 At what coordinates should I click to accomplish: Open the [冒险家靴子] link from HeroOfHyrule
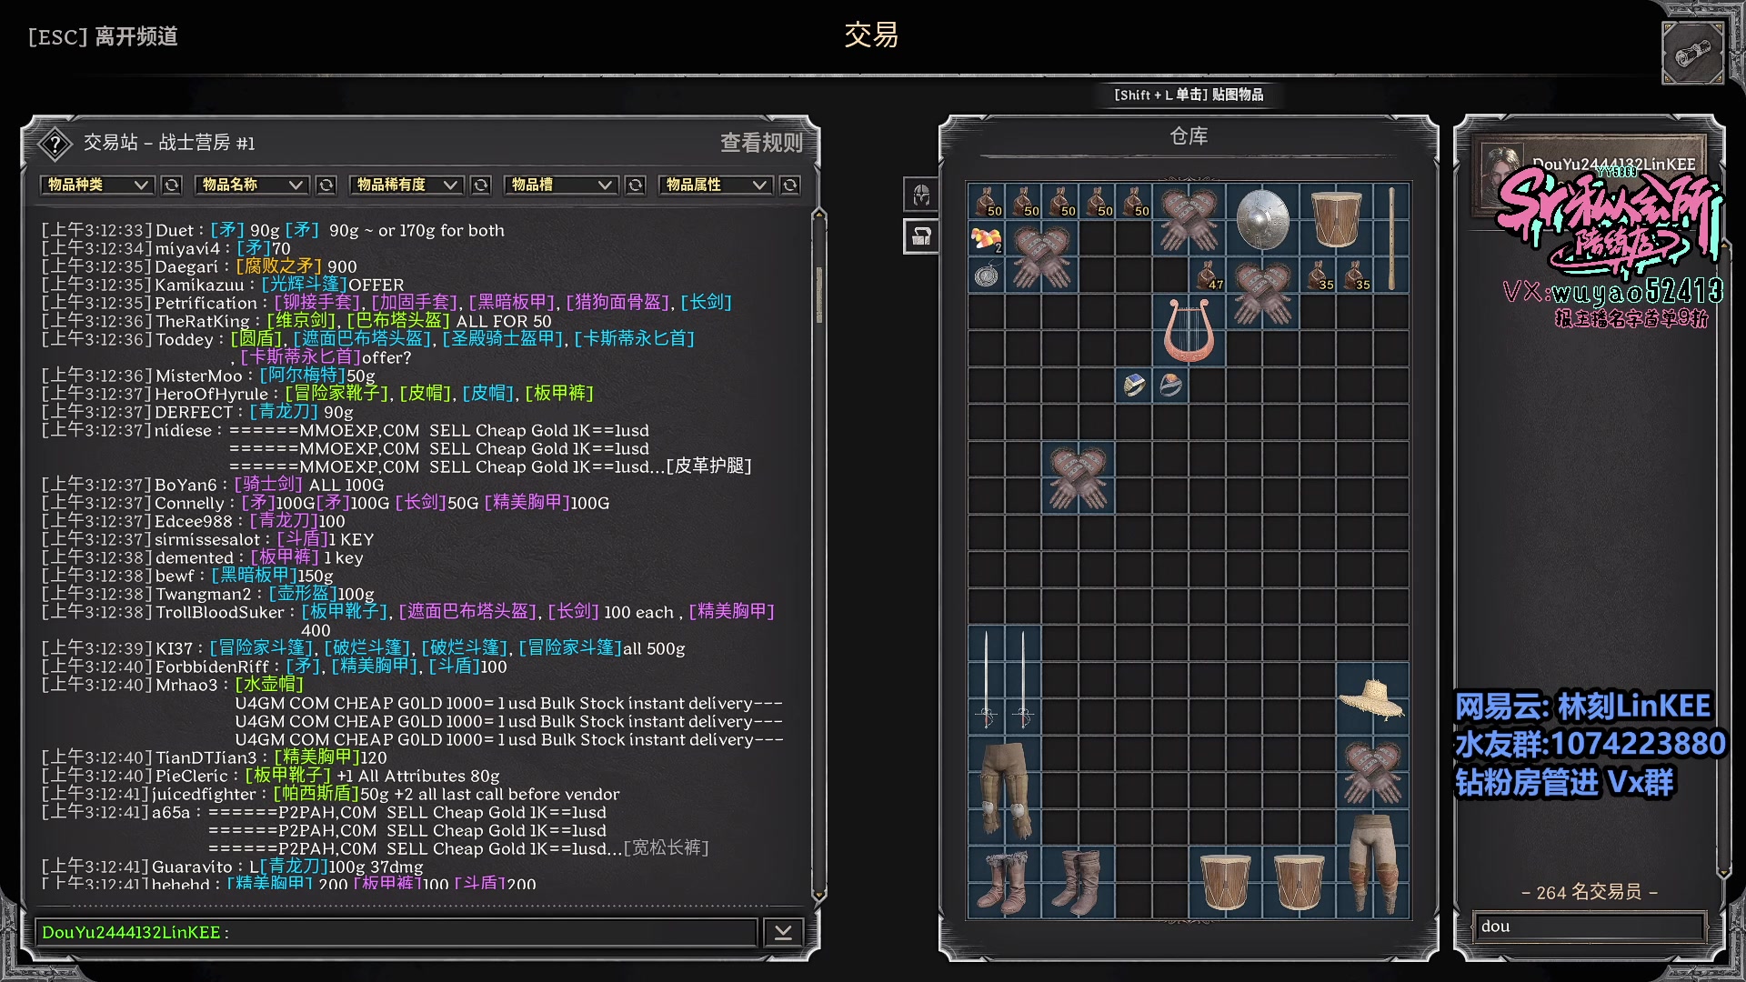click(337, 394)
